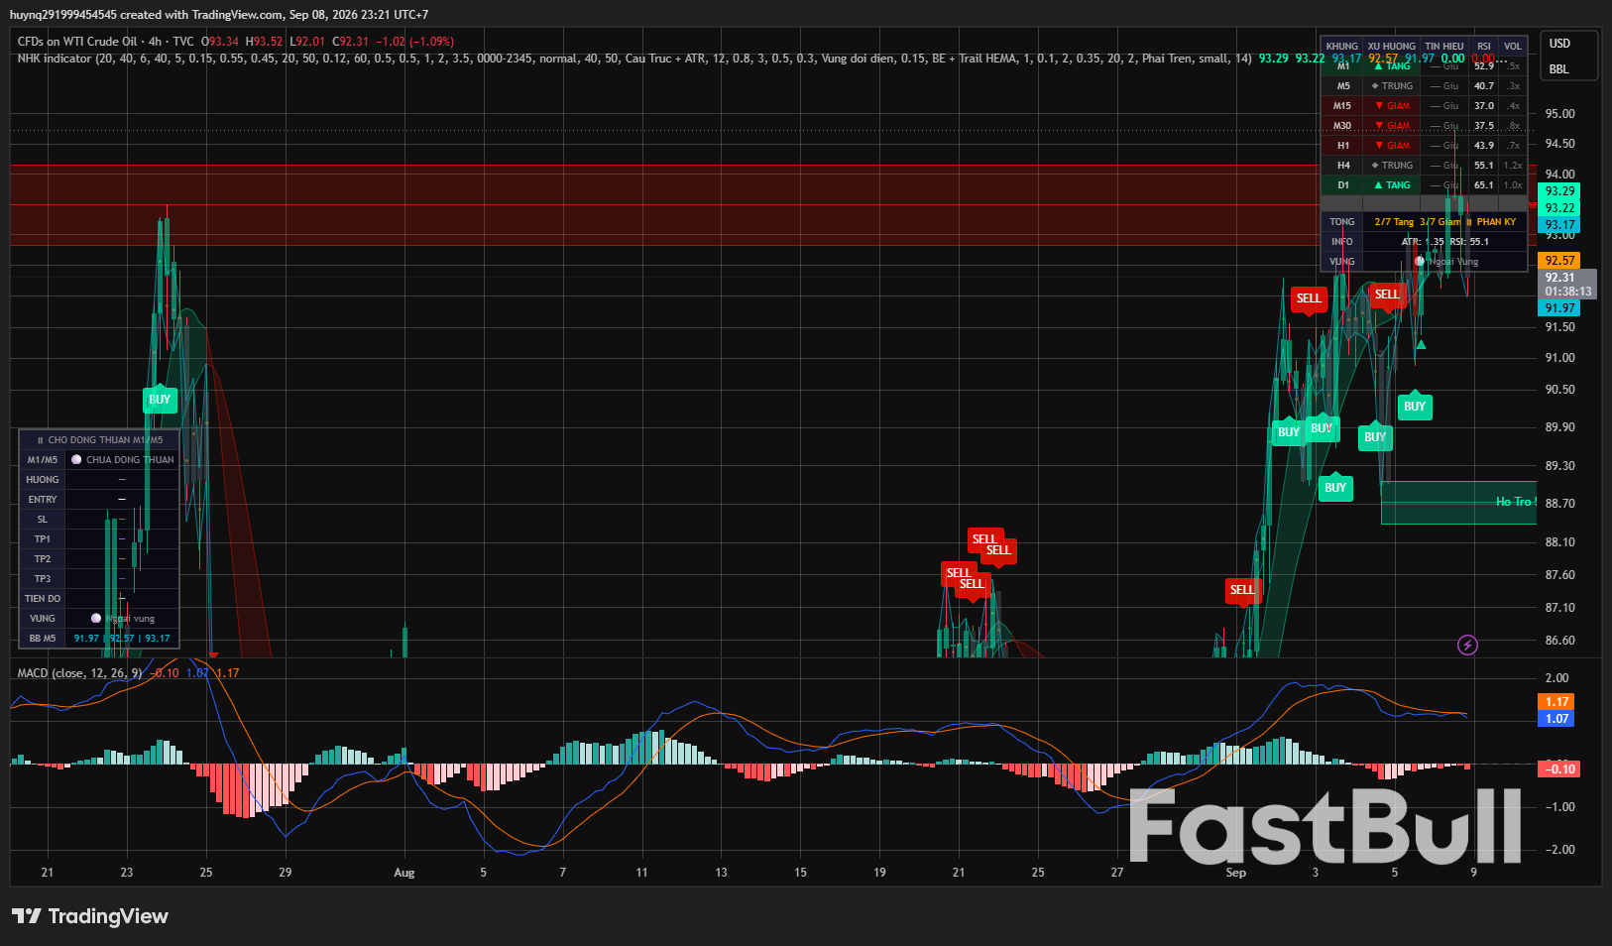1612x946 pixels.
Task: Click the BB M5 values '91.97 | 92.57 | 93.17'
Action: 122,639
